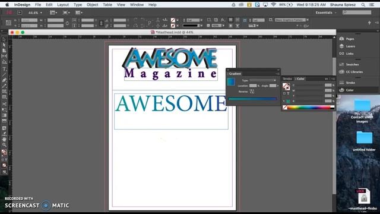Click gradient preview swatch in Gradient panel
Viewport: 380px width, 214px height.
pyautogui.click(x=231, y=82)
